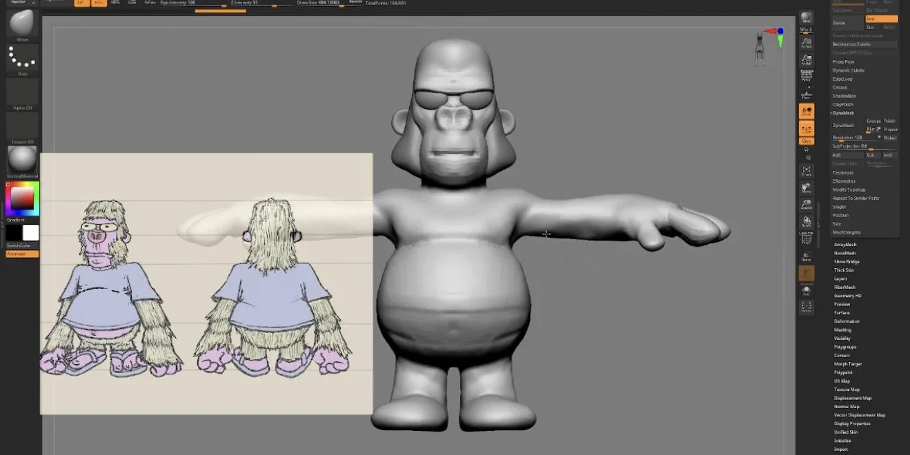Select the black secondary color swatch
The width and height of the screenshot is (910, 455).
point(14,232)
